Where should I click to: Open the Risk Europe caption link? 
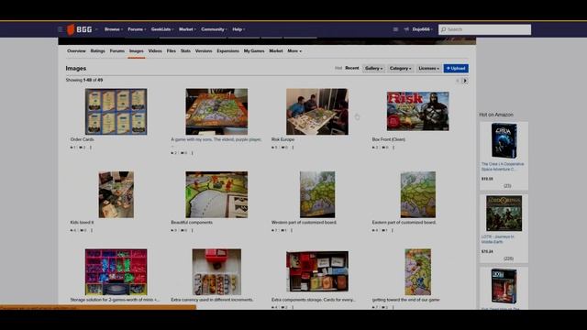pyautogui.click(x=282, y=139)
